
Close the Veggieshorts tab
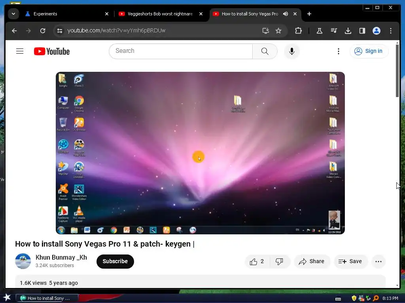[201, 14]
